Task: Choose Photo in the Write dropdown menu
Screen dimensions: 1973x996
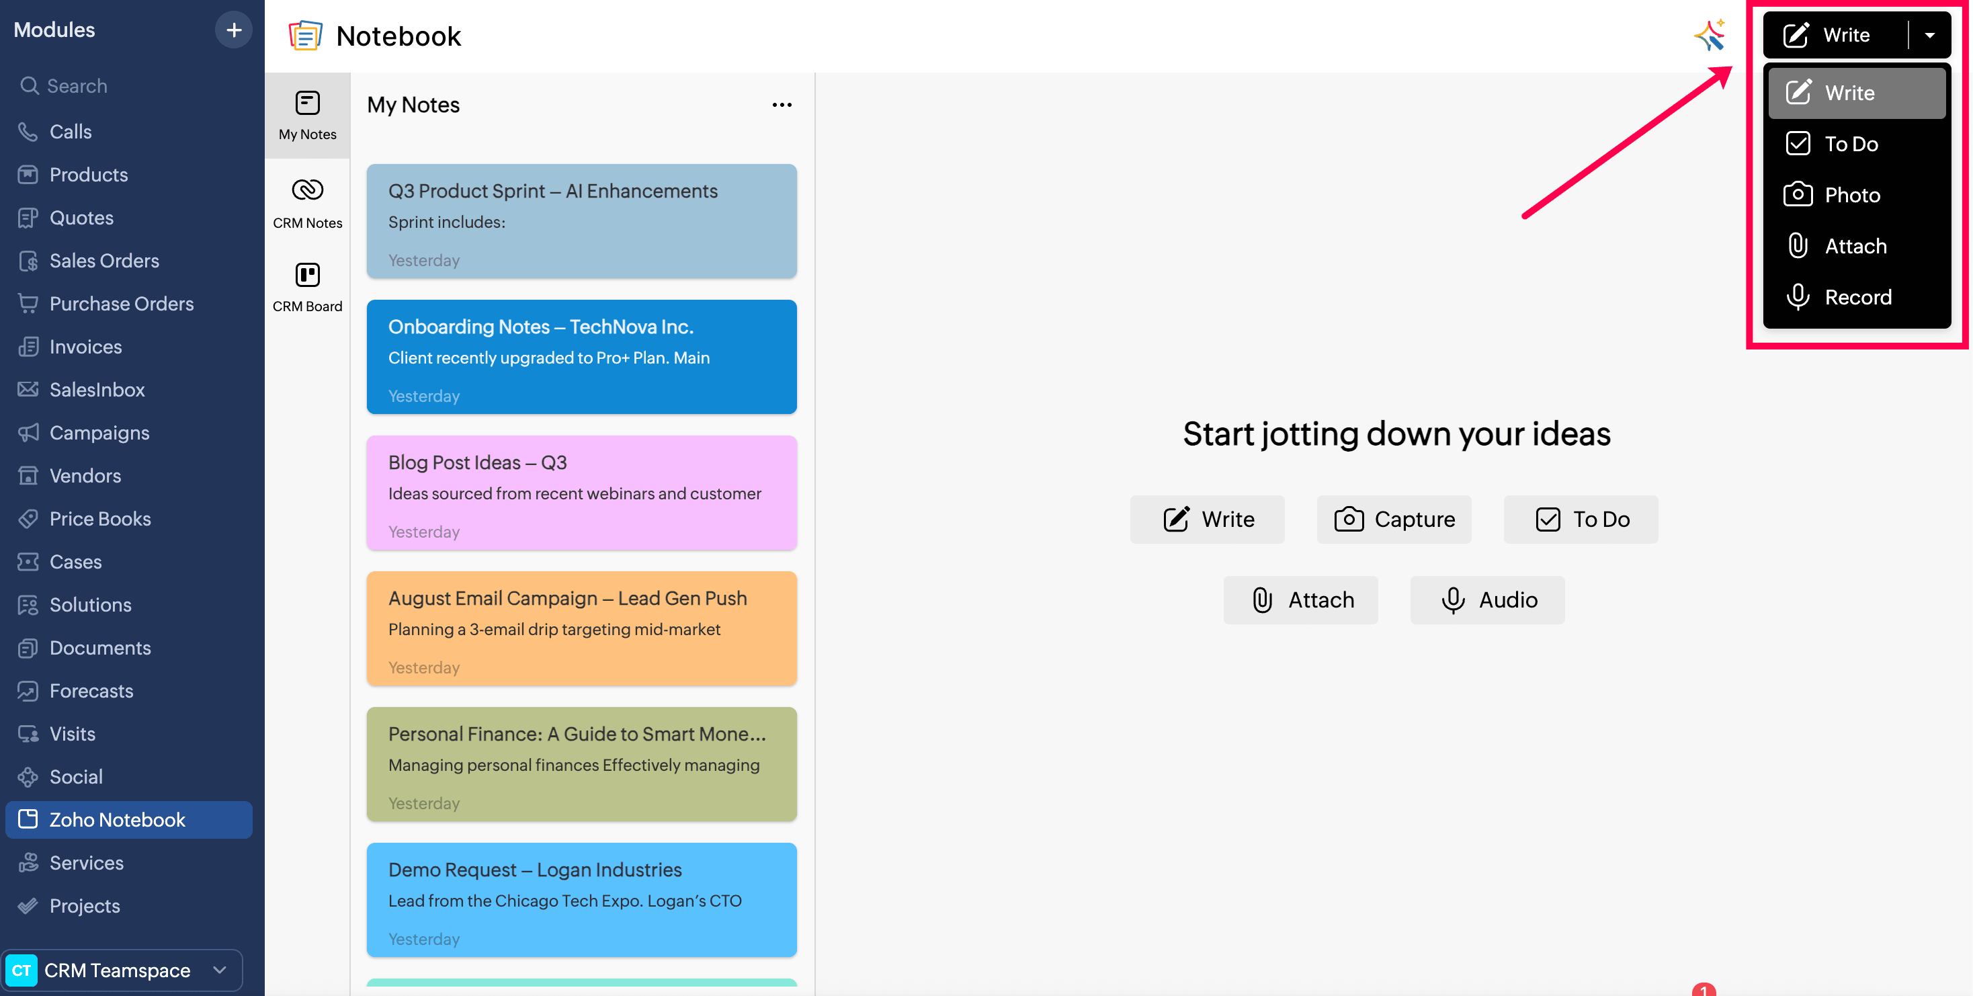Action: 1851,196
